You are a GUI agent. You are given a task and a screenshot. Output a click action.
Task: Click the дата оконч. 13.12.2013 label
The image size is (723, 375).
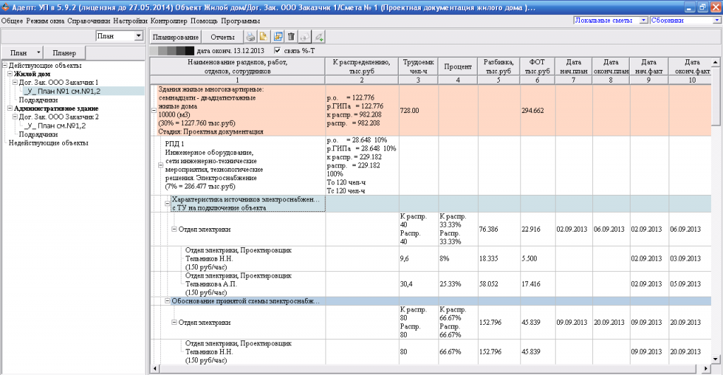pyautogui.click(x=231, y=50)
